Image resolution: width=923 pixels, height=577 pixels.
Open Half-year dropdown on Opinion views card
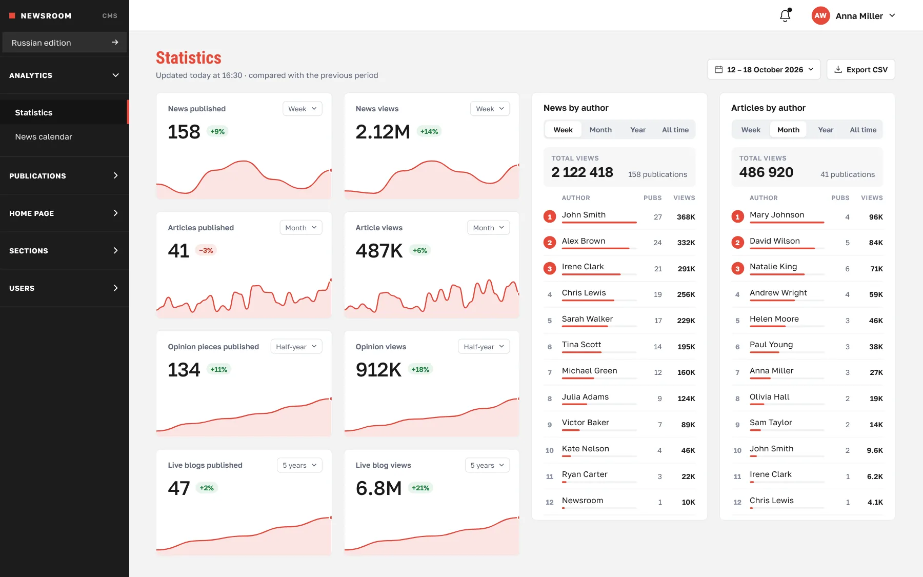pos(484,347)
